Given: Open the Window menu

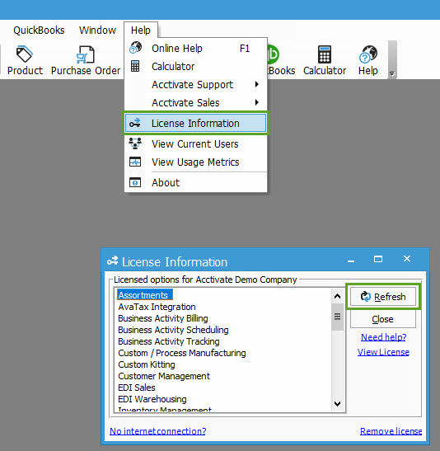Looking at the screenshot, I should point(97,30).
